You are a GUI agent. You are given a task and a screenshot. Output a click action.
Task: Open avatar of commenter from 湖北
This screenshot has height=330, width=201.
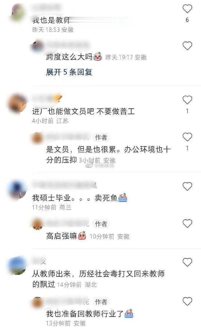17,266
